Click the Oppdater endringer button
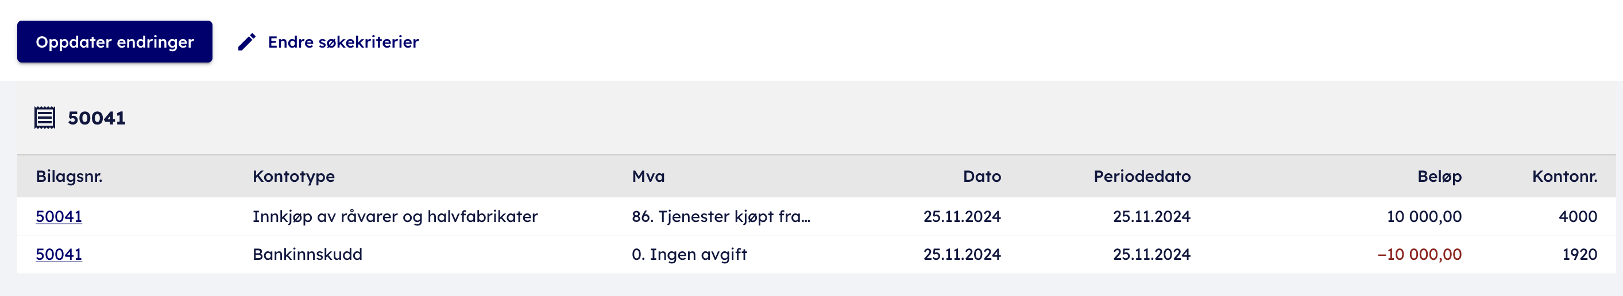The height and width of the screenshot is (296, 1623). [x=114, y=41]
